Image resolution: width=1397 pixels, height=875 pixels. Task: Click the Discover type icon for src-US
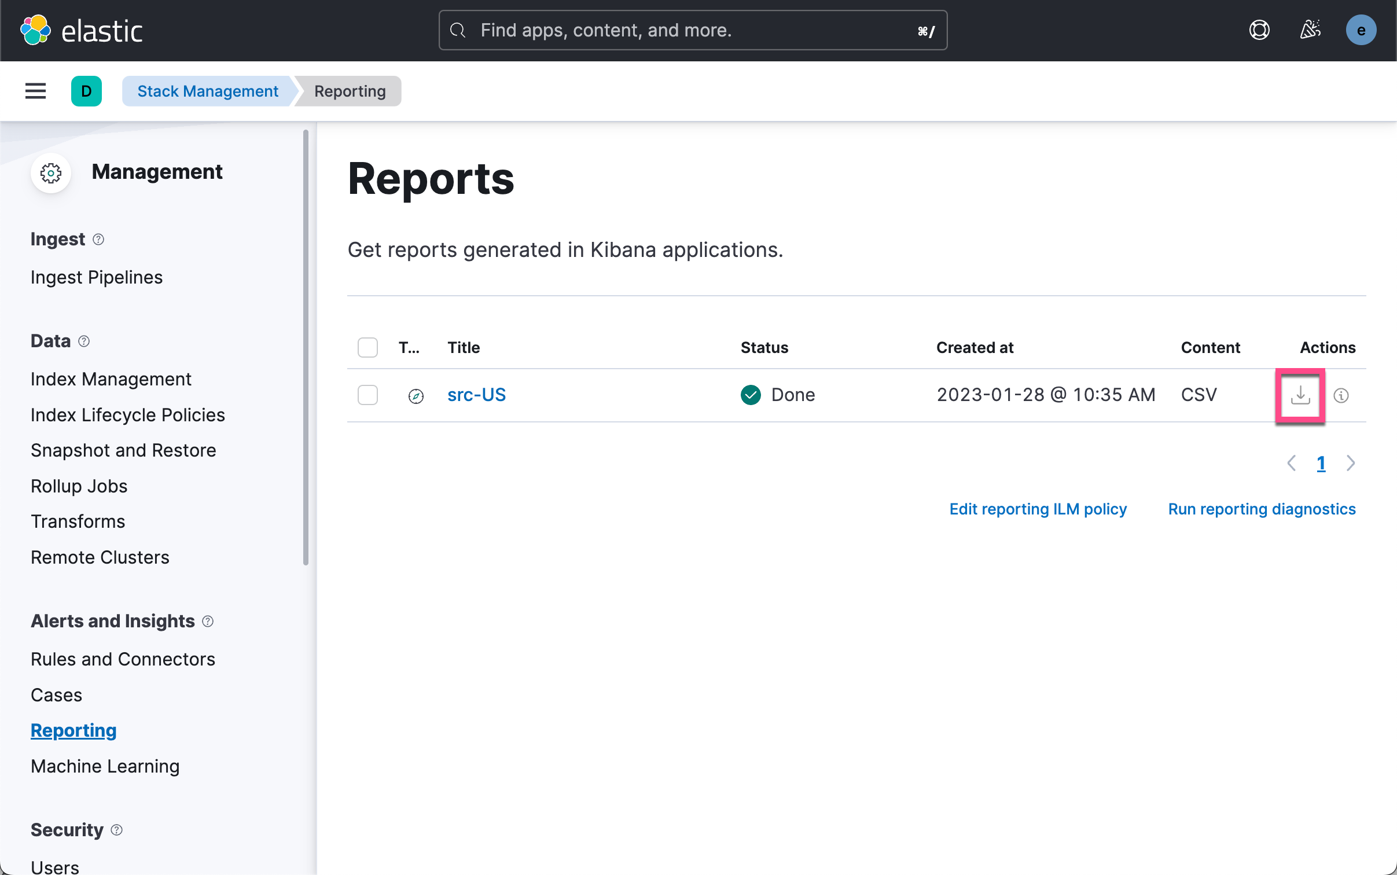point(416,396)
